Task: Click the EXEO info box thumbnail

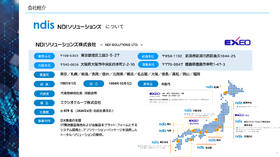Action: [179, 97]
